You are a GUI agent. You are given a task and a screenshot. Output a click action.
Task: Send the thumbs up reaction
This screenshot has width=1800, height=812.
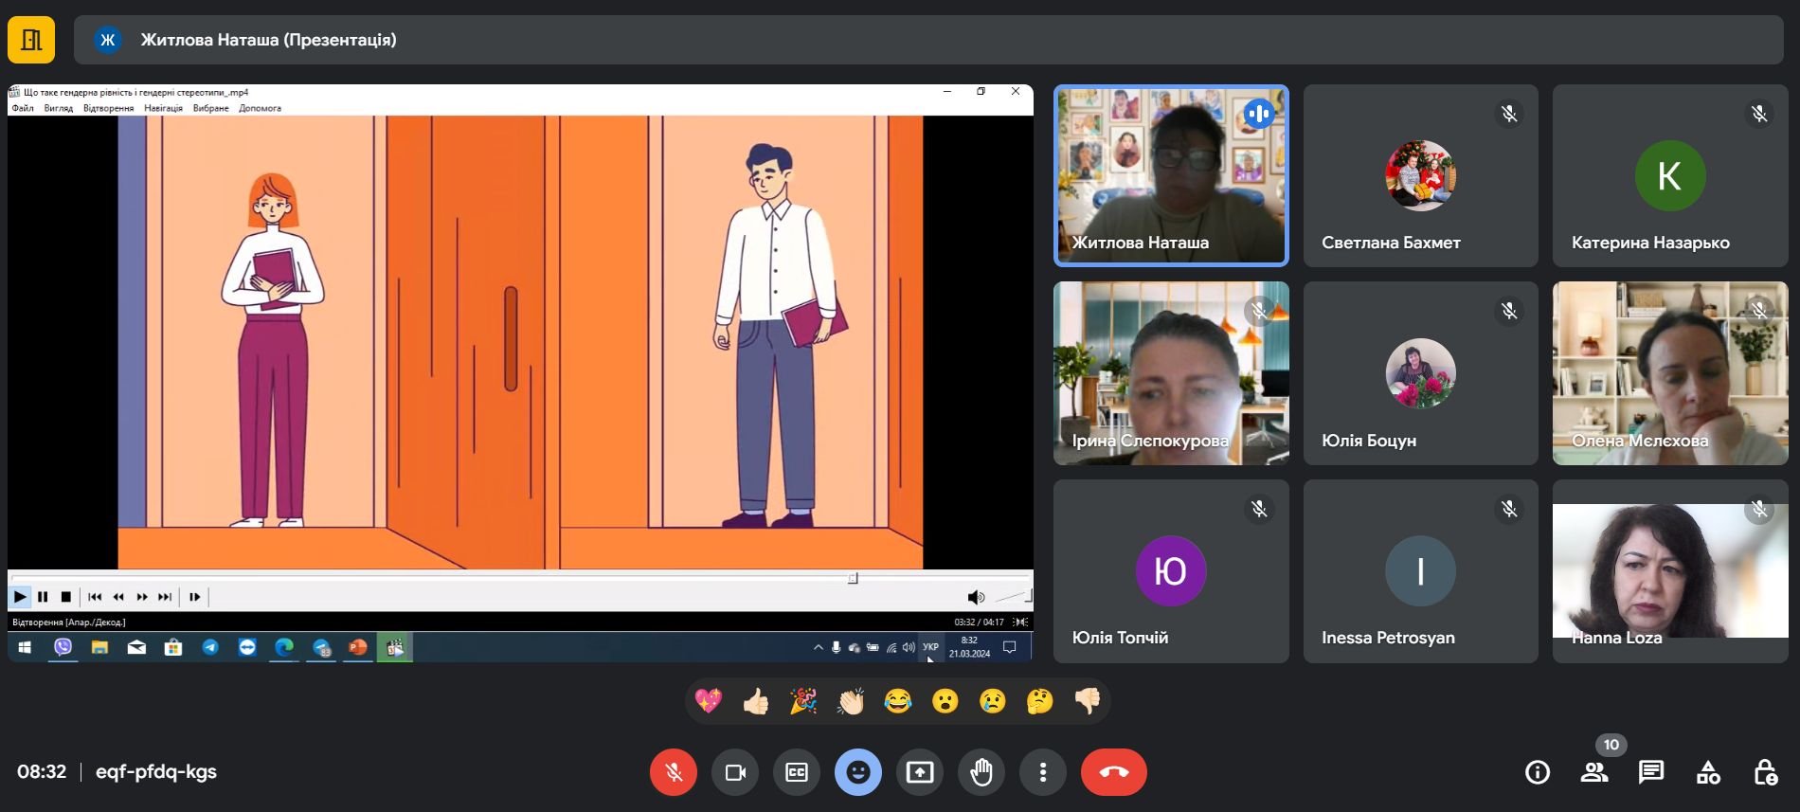(756, 701)
